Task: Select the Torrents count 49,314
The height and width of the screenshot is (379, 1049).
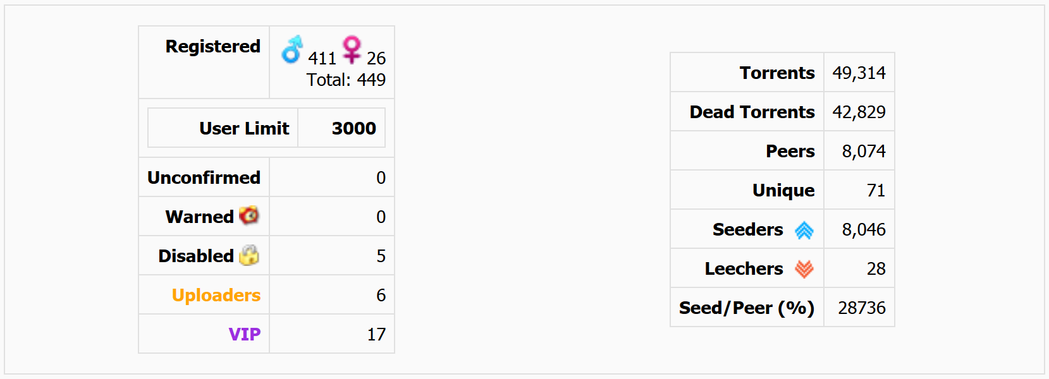Action: [x=859, y=73]
